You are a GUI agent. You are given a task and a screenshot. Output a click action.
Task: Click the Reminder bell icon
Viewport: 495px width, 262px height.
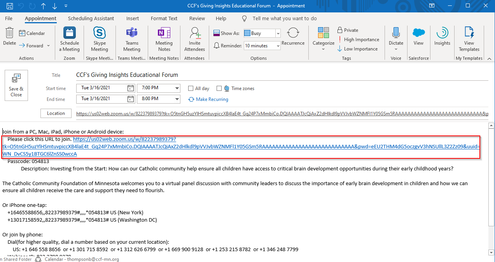click(217, 46)
